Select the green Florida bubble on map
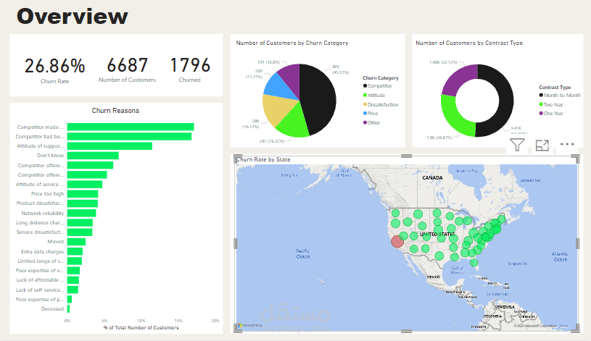Image resolution: width=591 pixels, height=341 pixels. [474, 263]
